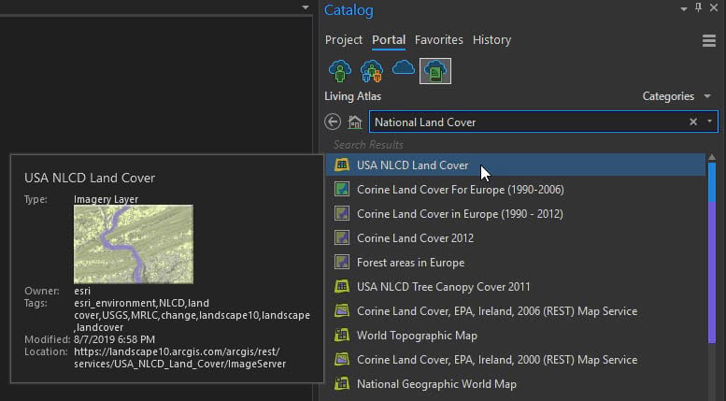Image resolution: width=726 pixels, height=401 pixels.
Task: Switch to the Portal tab
Action: [x=389, y=40]
